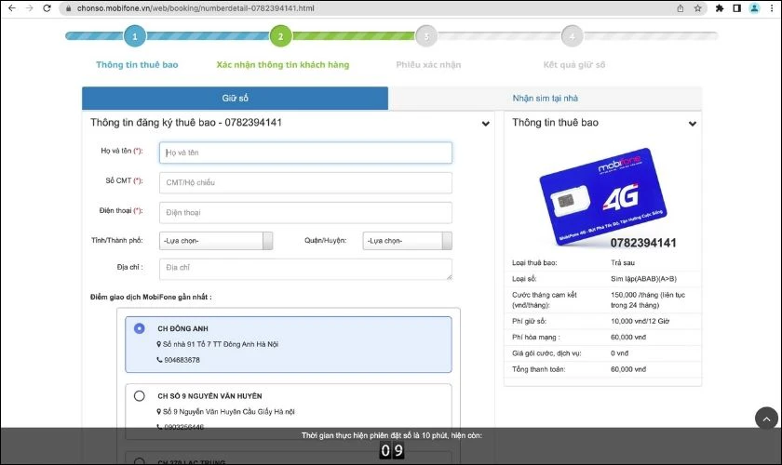The width and height of the screenshot is (782, 465).
Task: Click the Họ và tên input field
Action: 305,153
